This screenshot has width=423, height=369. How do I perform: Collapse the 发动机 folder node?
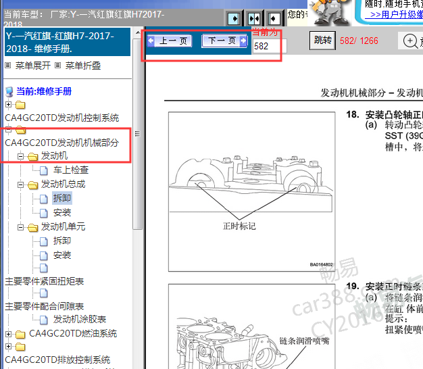pos(20,156)
